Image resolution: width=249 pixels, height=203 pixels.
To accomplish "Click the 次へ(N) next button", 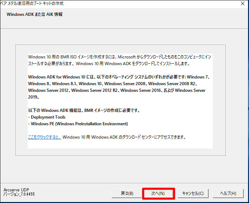I will pos(158,194).
